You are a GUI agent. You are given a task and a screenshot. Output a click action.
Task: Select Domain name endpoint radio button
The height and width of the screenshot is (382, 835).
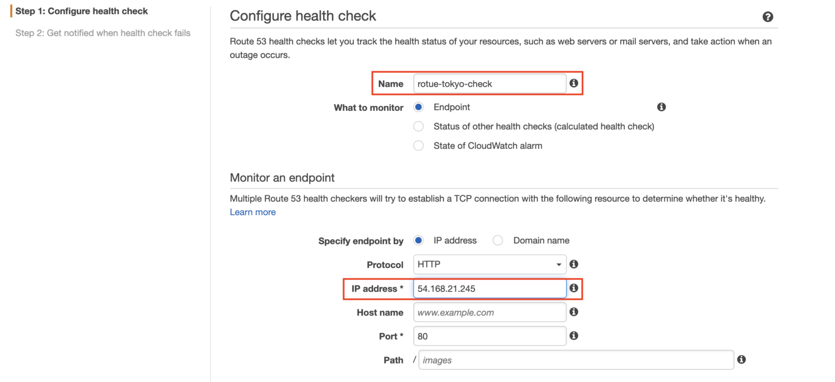click(x=497, y=240)
